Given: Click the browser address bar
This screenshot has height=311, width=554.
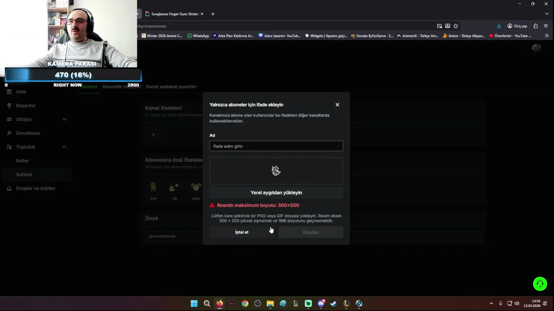Looking at the screenshot, I should tap(286, 26).
